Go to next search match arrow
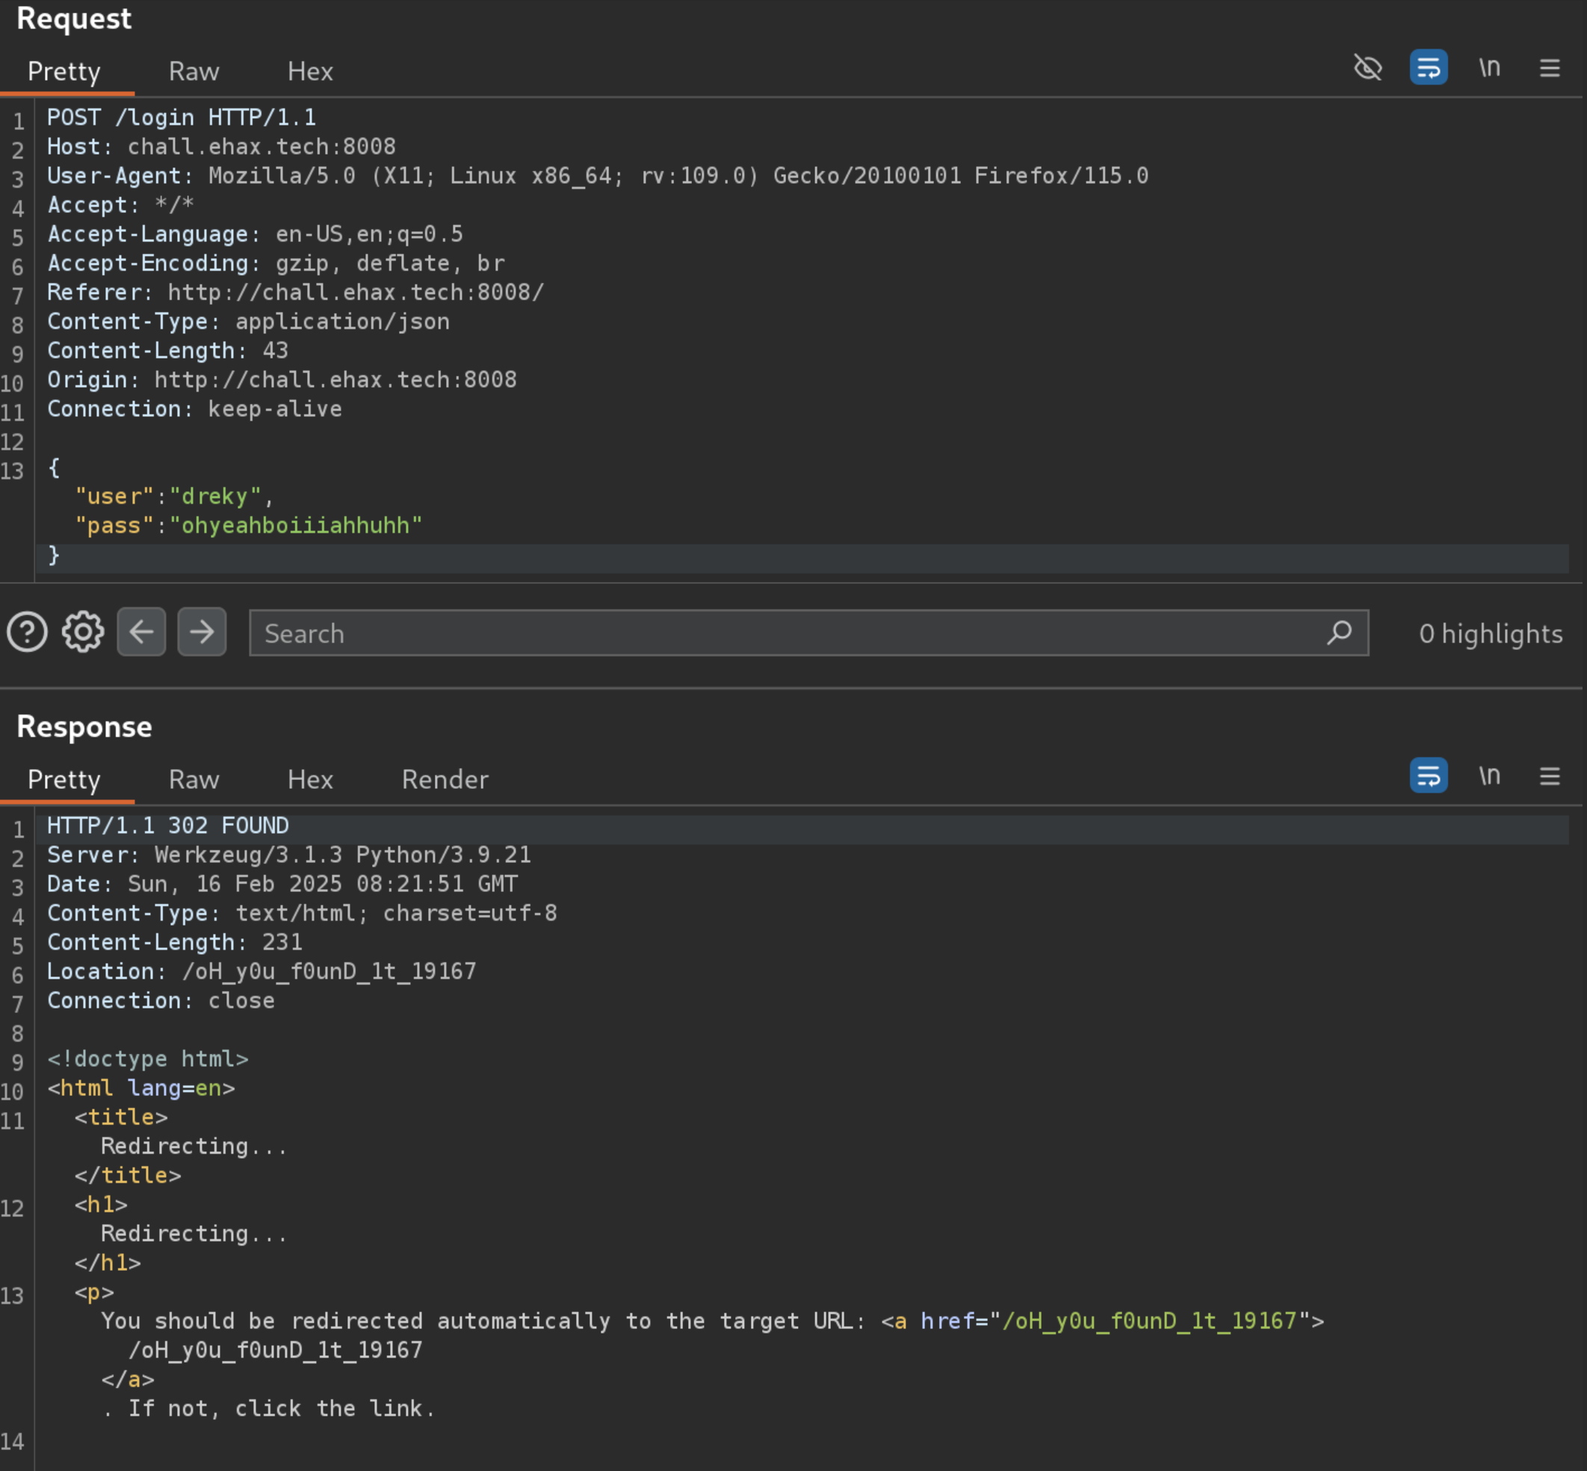This screenshot has height=1471, width=1587. click(x=201, y=632)
